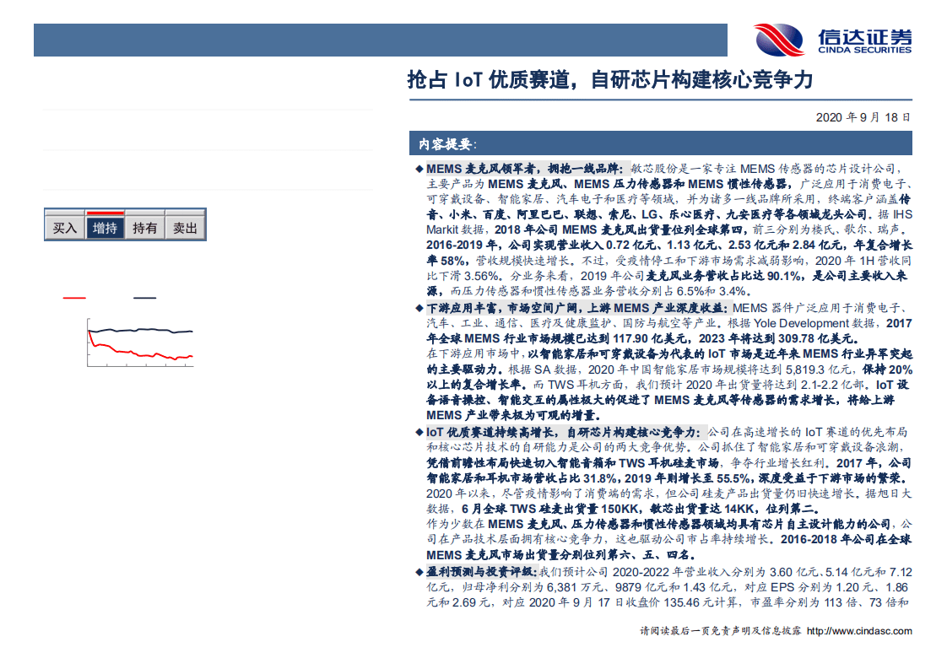Click diamond icon before 下游应用丰富 section

tap(418, 308)
